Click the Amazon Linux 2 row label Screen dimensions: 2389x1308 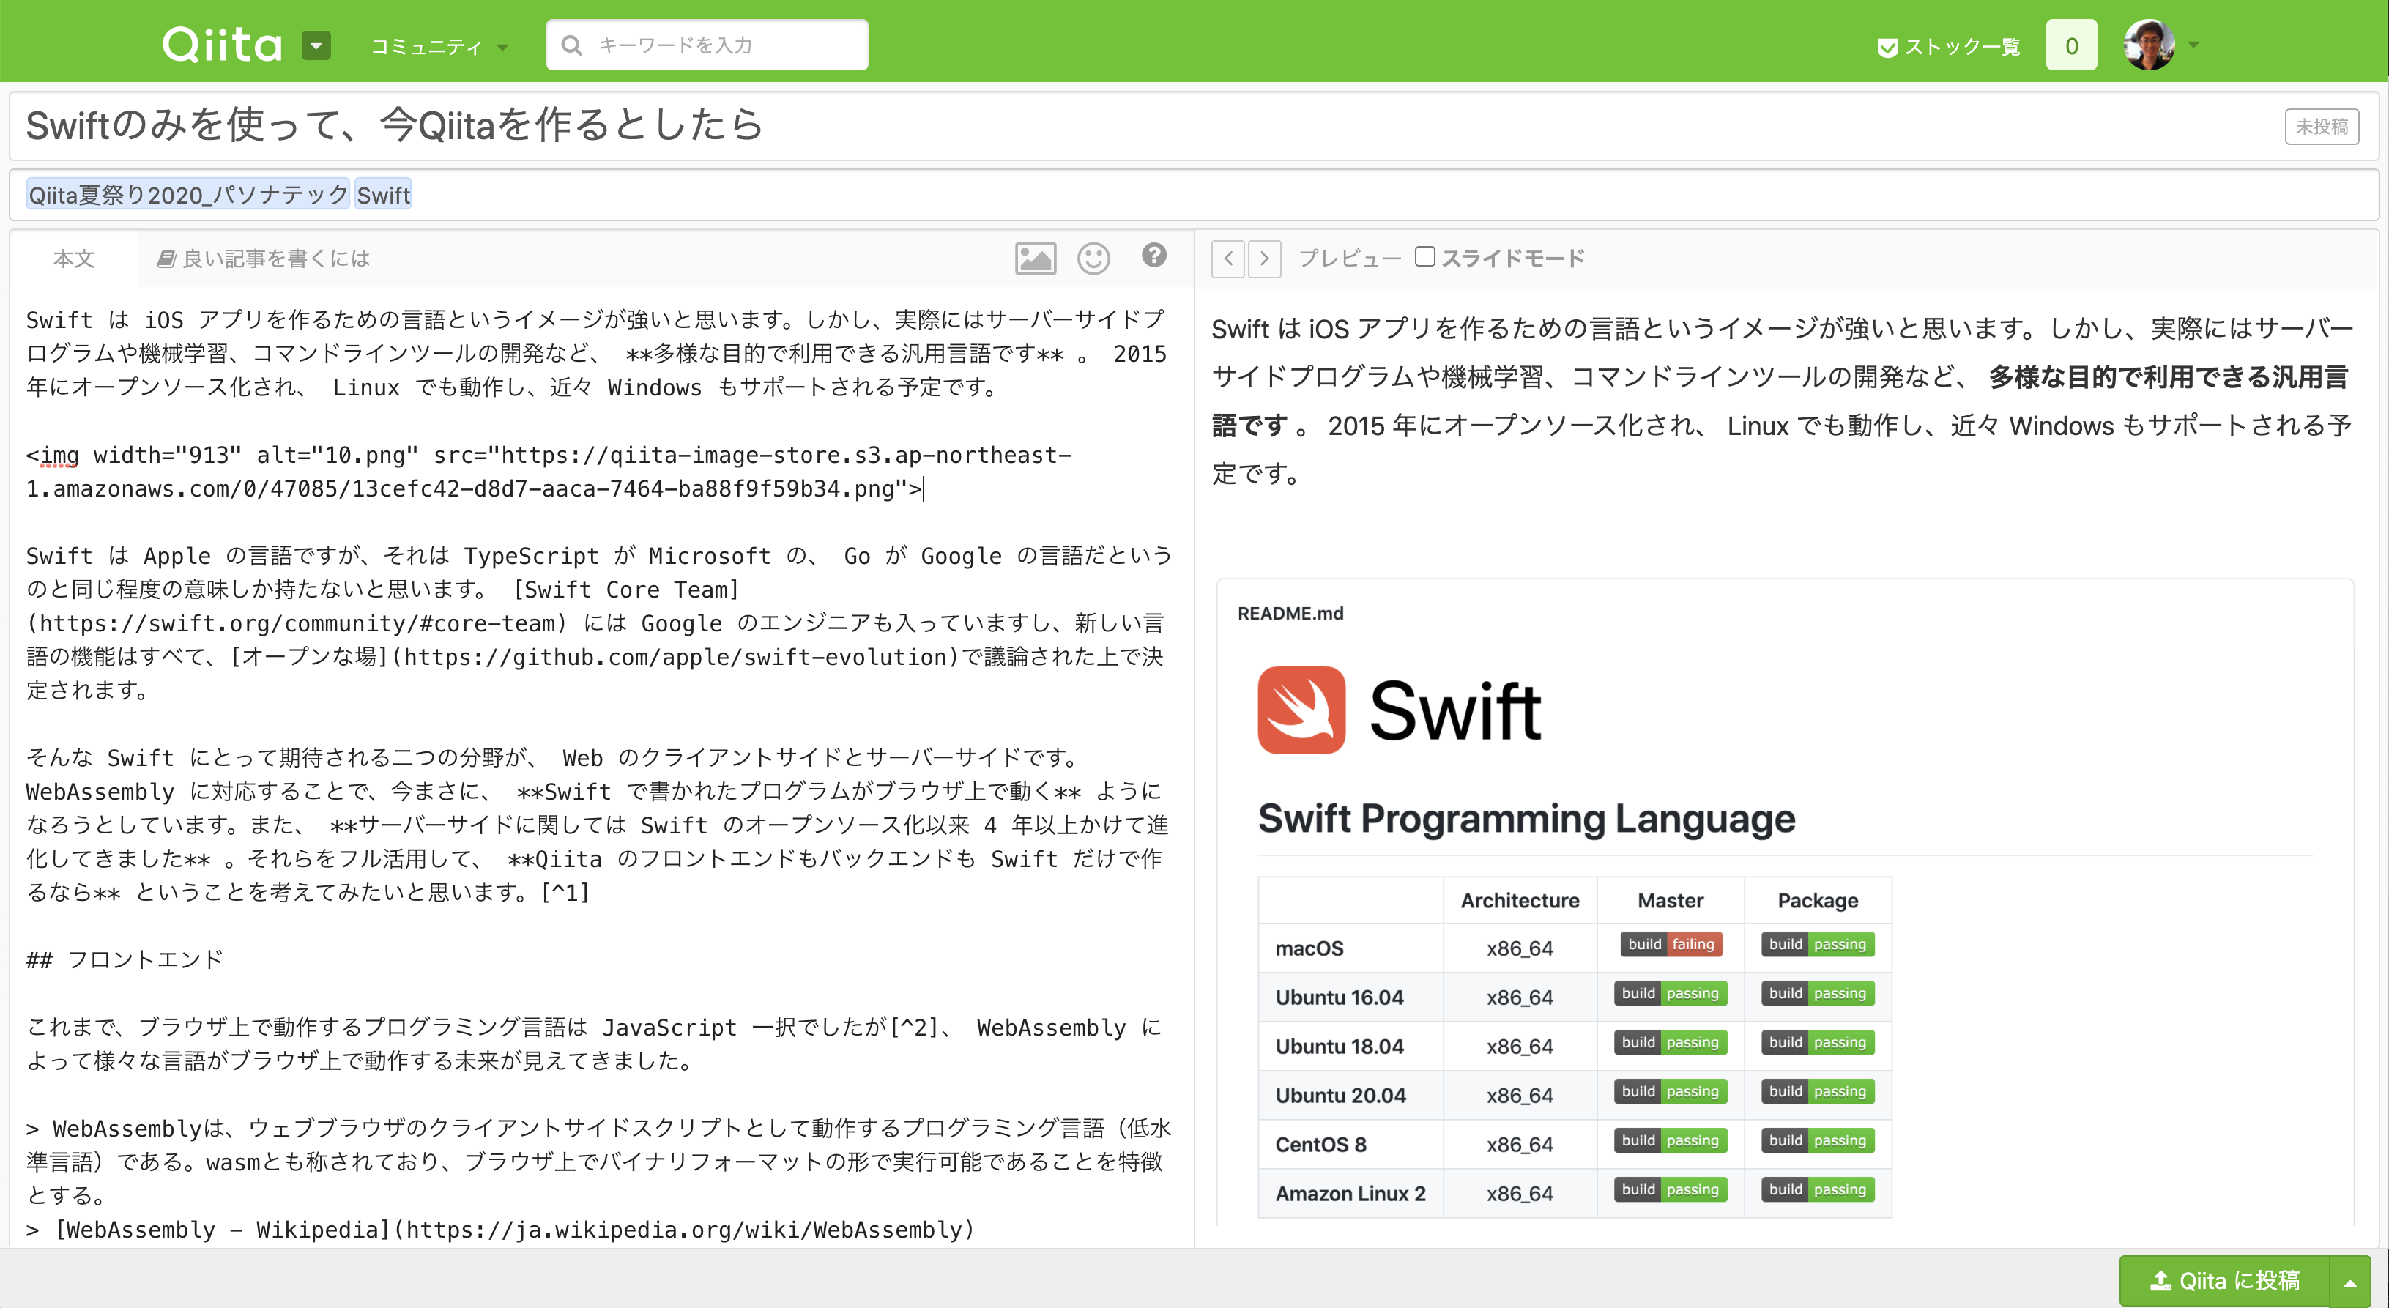tap(1350, 1194)
